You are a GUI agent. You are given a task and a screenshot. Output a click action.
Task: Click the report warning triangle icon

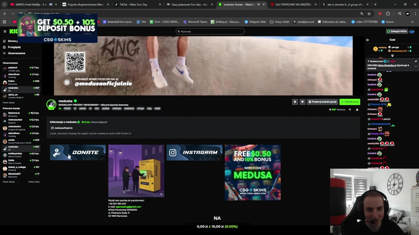[x=357, y=110]
